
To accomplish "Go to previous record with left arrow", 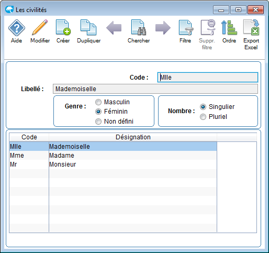I will tap(114, 28).
